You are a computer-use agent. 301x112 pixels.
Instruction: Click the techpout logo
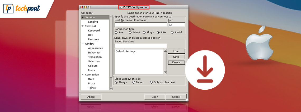(x=22, y=9)
